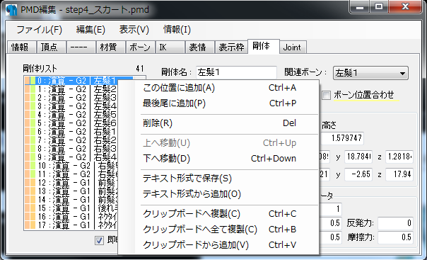427x260 pixels.
Task: Click the 摩擦力 input field
Action: tap(395, 237)
